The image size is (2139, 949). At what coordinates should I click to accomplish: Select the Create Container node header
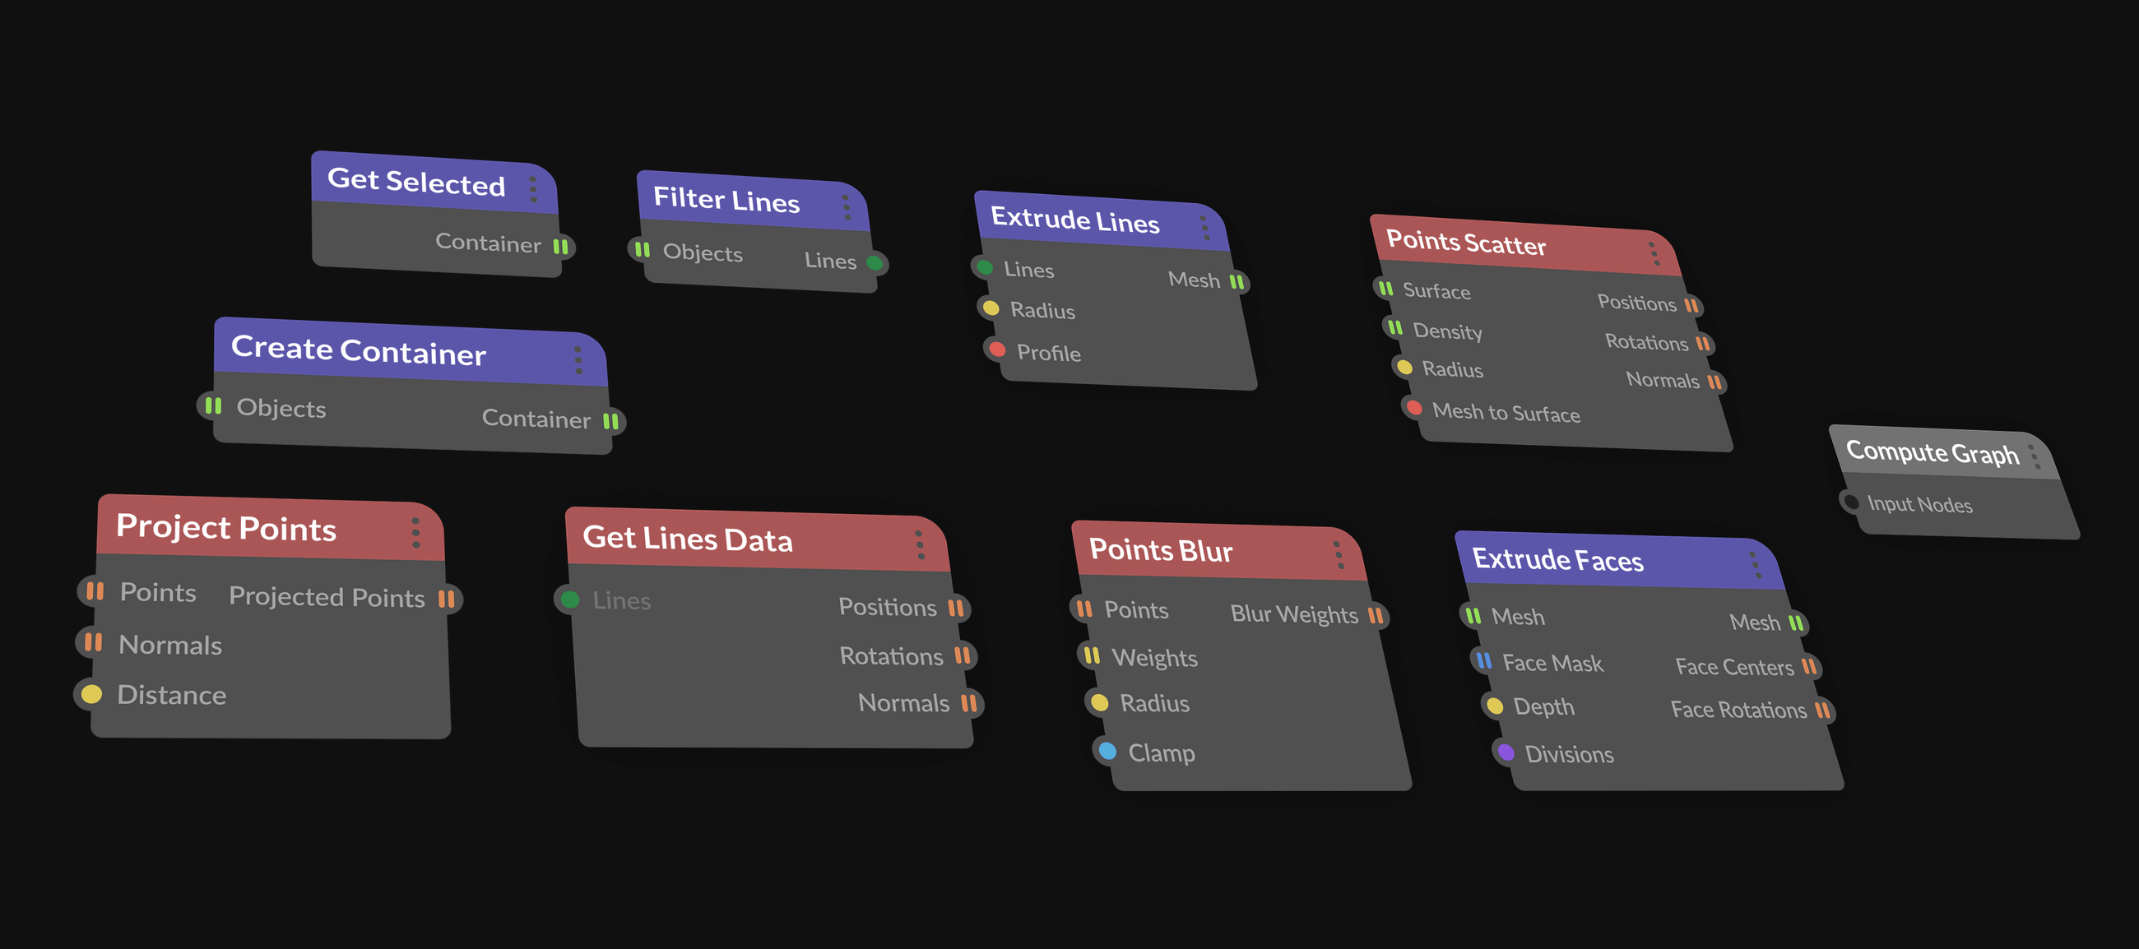click(359, 353)
